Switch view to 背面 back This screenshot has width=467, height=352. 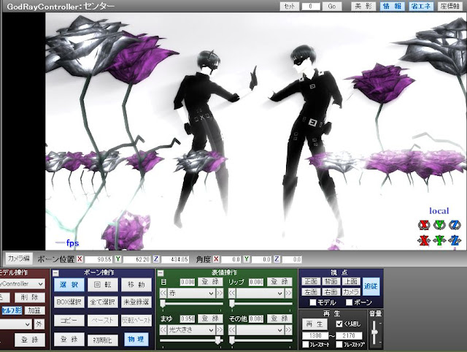[x=331, y=281]
